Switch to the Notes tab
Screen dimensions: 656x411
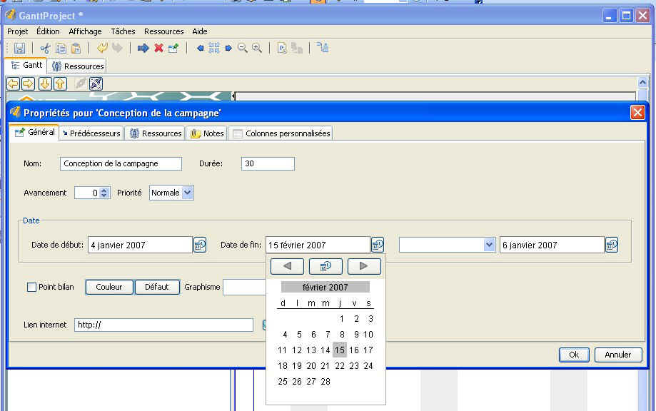point(207,133)
